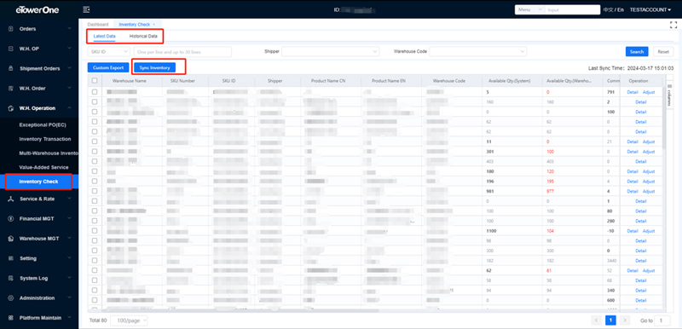Check the row with Available Qty 5
The width and height of the screenshot is (682, 329).
click(95, 92)
